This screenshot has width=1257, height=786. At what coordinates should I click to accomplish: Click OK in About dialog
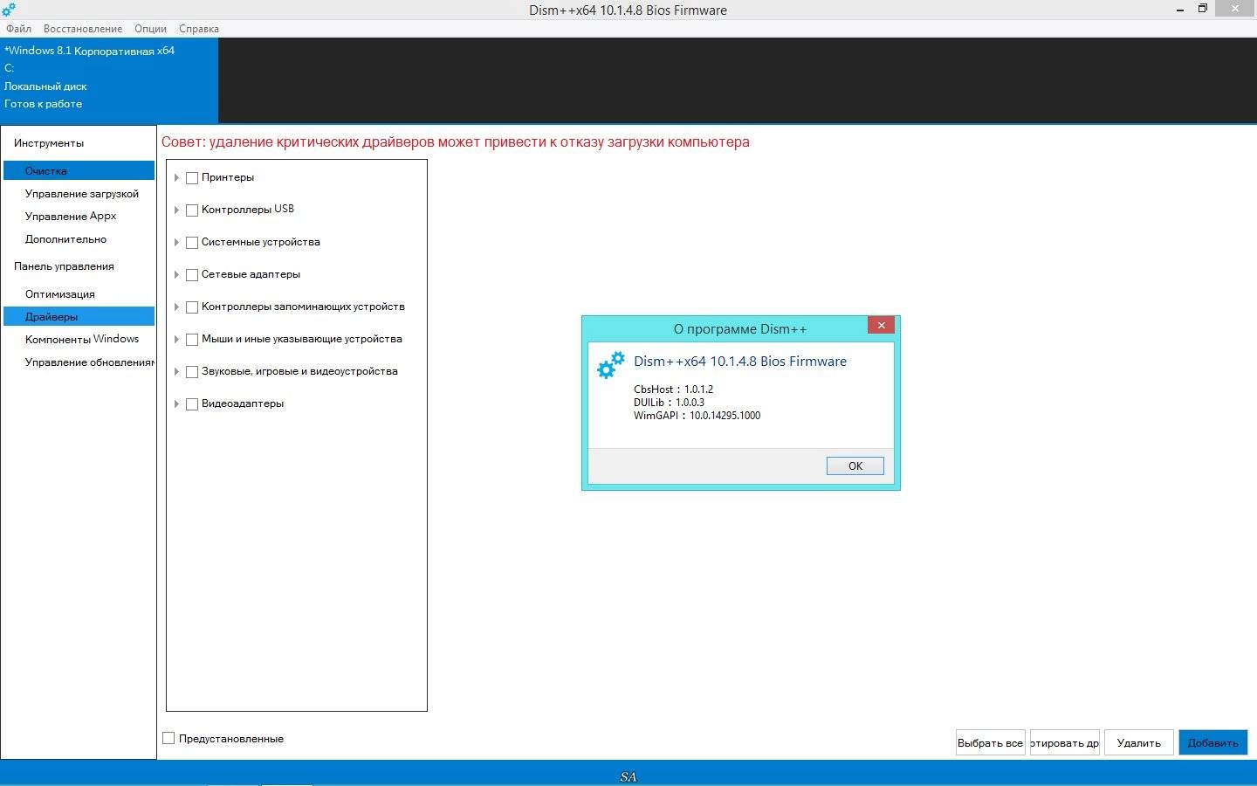(x=855, y=466)
